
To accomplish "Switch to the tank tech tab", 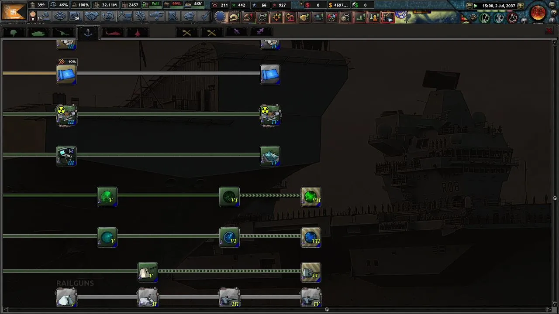I will pos(38,33).
